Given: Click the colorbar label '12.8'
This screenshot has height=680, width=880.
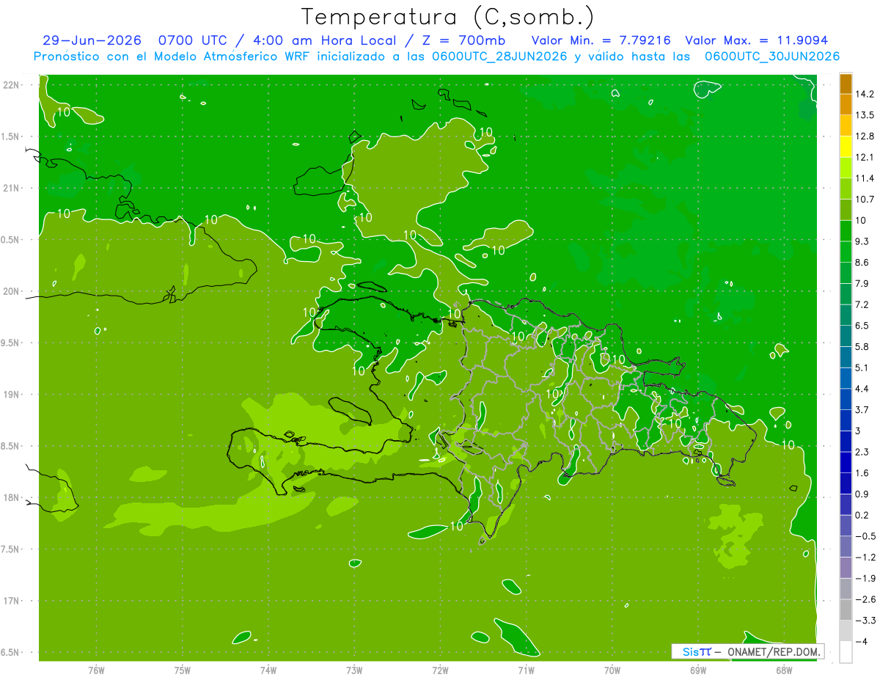Looking at the screenshot, I should pyautogui.click(x=865, y=136).
